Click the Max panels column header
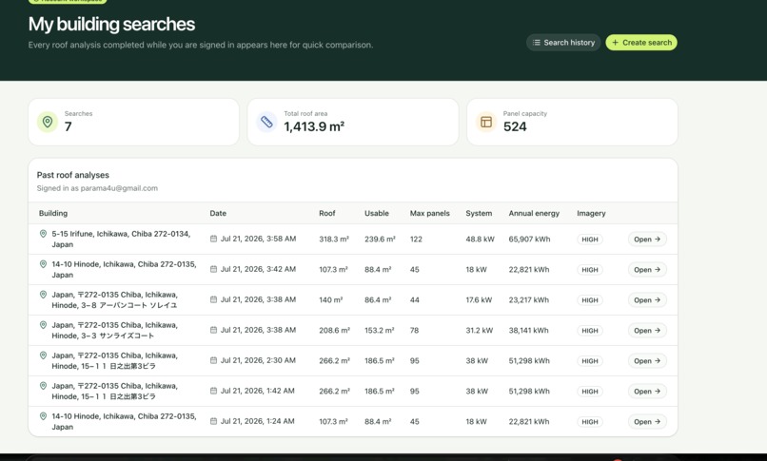The image size is (767, 461). tap(430, 214)
